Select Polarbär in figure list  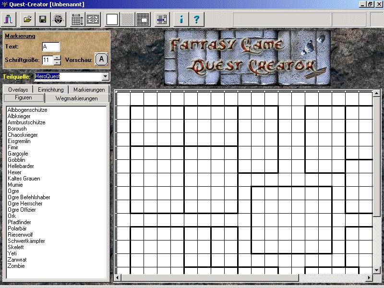[17, 228]
